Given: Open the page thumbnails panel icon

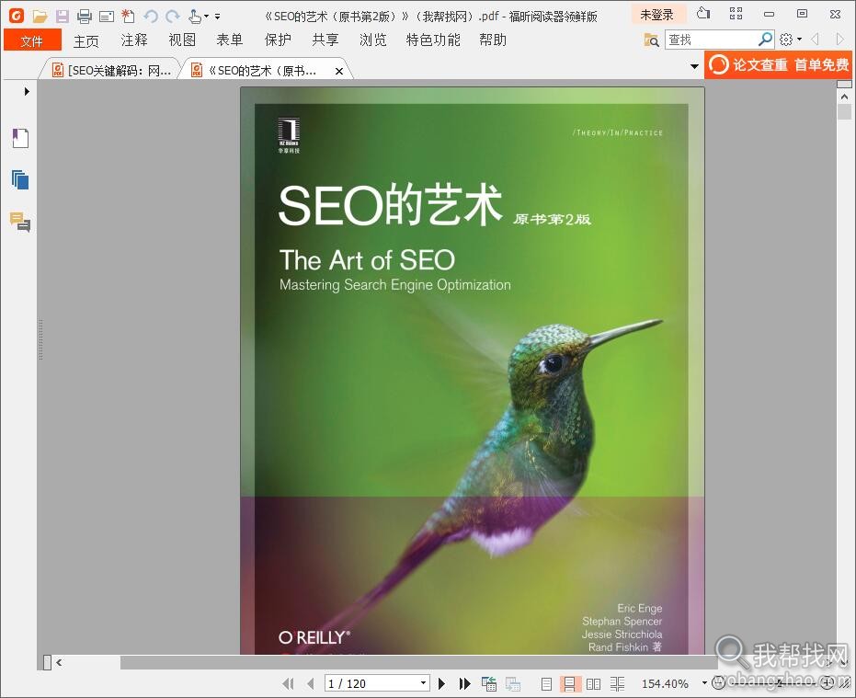Looking at the screenshot, I should (x=20, y=179).
